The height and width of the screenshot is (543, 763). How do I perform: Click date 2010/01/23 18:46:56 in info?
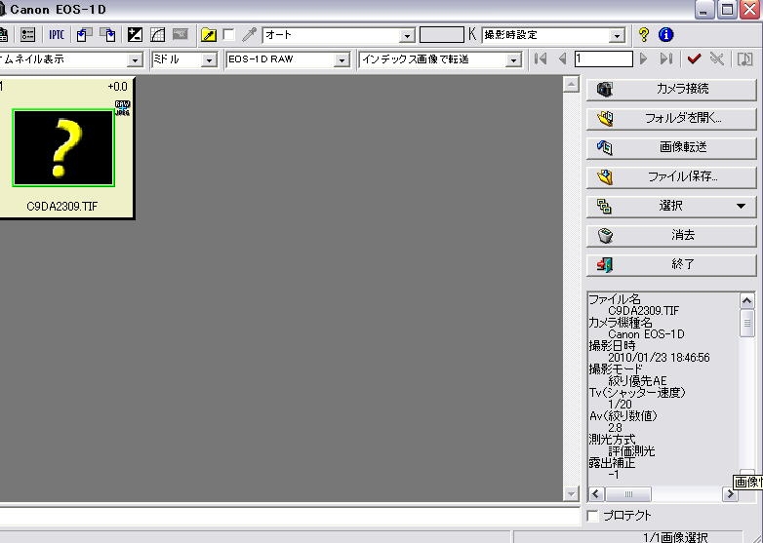tap(659, 358)
